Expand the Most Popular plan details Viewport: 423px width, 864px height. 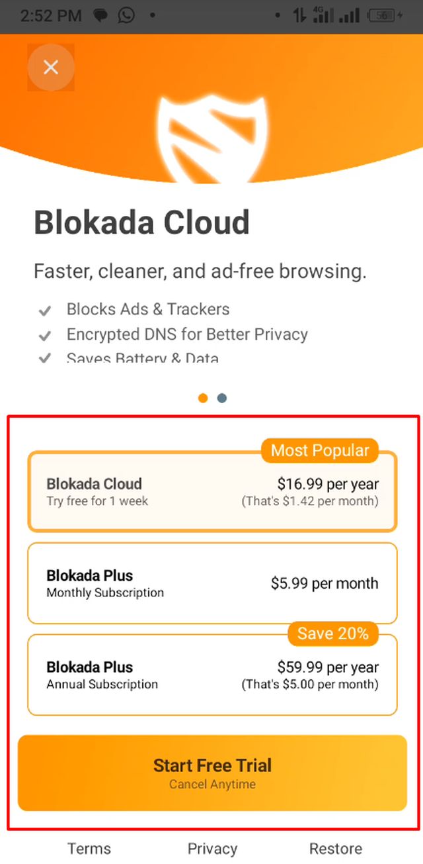point(320,450)
